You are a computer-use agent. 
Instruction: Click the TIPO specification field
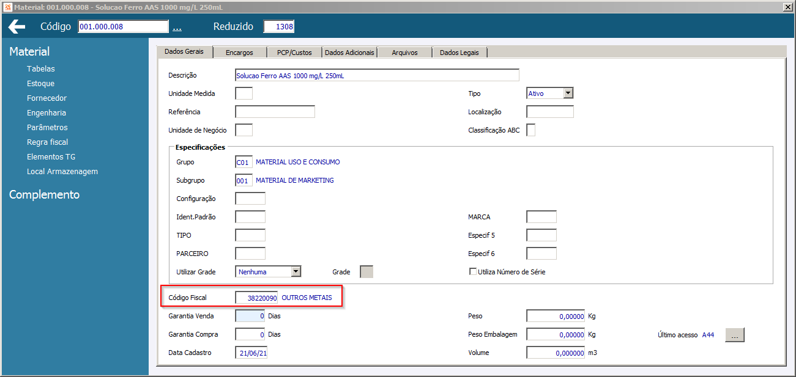[250, 235]
